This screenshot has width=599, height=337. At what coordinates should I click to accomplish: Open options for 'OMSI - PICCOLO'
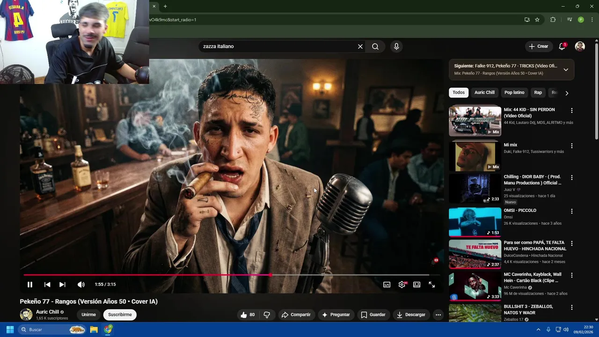tap(571, 212)
